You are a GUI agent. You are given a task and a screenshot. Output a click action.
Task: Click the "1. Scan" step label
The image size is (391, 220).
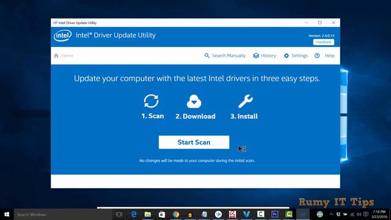(x=153, y=116)
